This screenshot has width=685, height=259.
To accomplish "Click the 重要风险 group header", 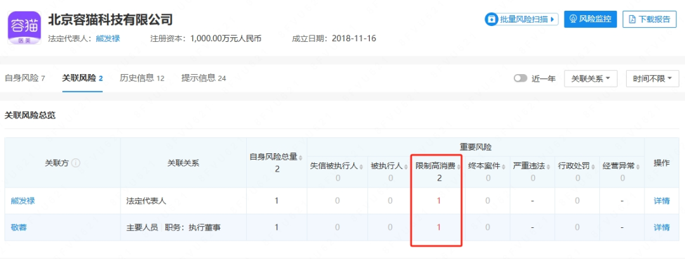I will (x=475, y=147).
